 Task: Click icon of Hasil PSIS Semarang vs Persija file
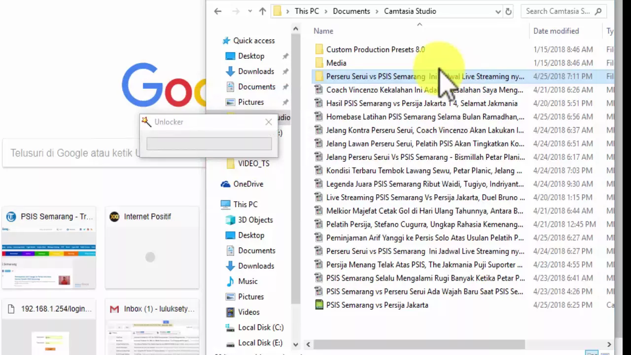319,103
